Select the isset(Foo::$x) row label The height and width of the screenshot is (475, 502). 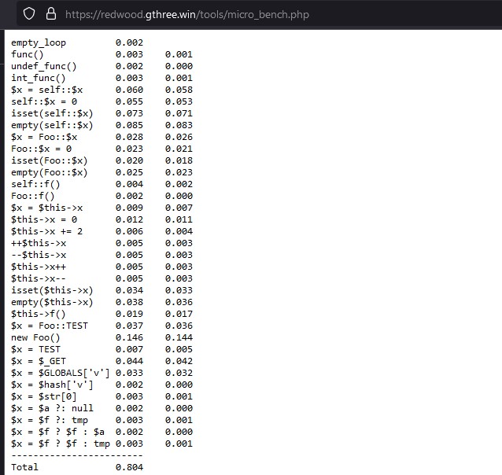point(50,160)
